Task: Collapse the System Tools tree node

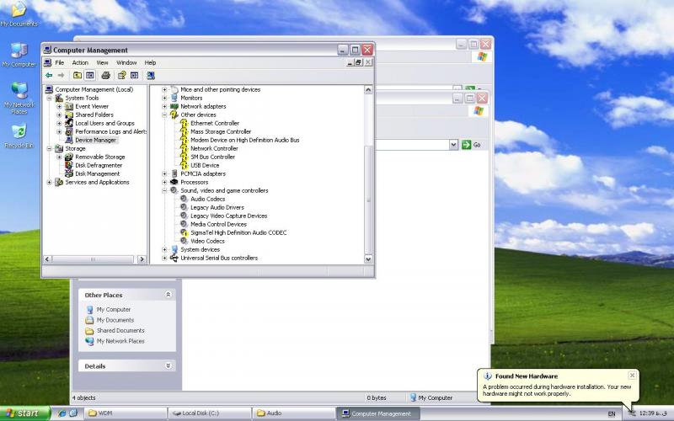Action: (49, 99)
